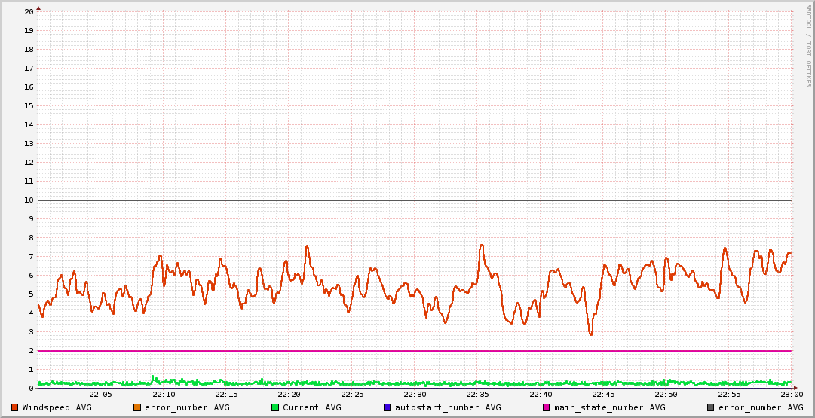The height and width of the screenshot is (418, 815).
Task: Select the Windspeed AVG legend label
Action: [57, 407]
